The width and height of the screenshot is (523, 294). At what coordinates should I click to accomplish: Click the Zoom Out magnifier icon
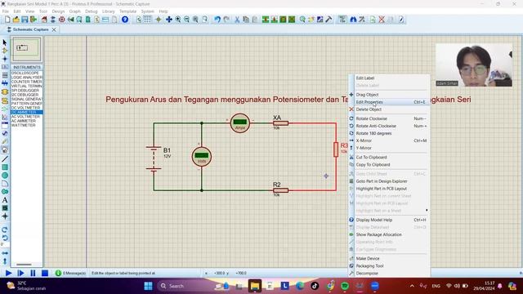(x=187, y=20)
